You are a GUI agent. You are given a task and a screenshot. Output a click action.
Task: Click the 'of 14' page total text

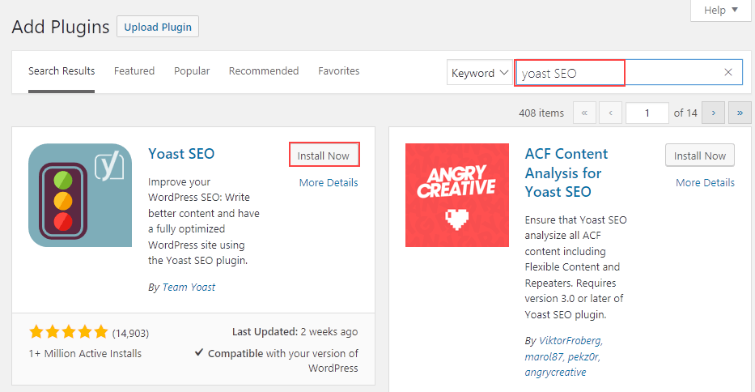[x=685, y=113]
